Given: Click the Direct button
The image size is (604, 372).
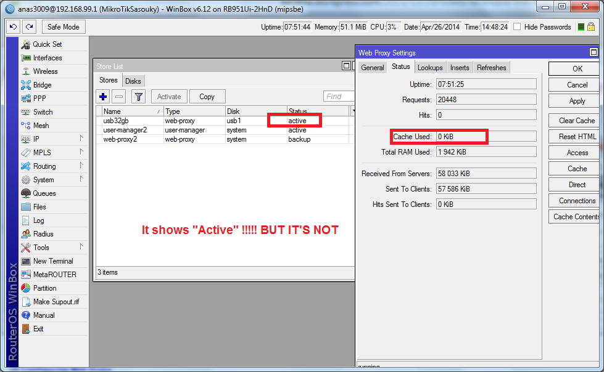Looking at the screenshot, I should pos(574,185).
